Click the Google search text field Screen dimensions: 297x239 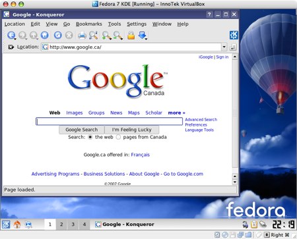pos(110,121)
